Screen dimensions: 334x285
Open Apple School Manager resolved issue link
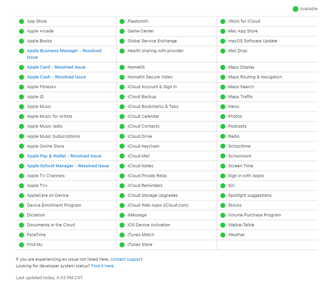click(x=68, y=166)
